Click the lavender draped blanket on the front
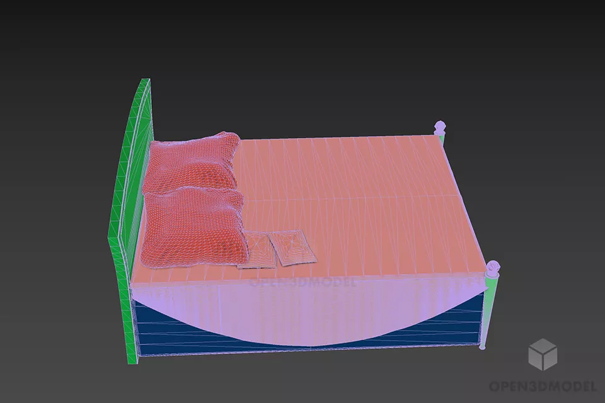 click(302, 309)
